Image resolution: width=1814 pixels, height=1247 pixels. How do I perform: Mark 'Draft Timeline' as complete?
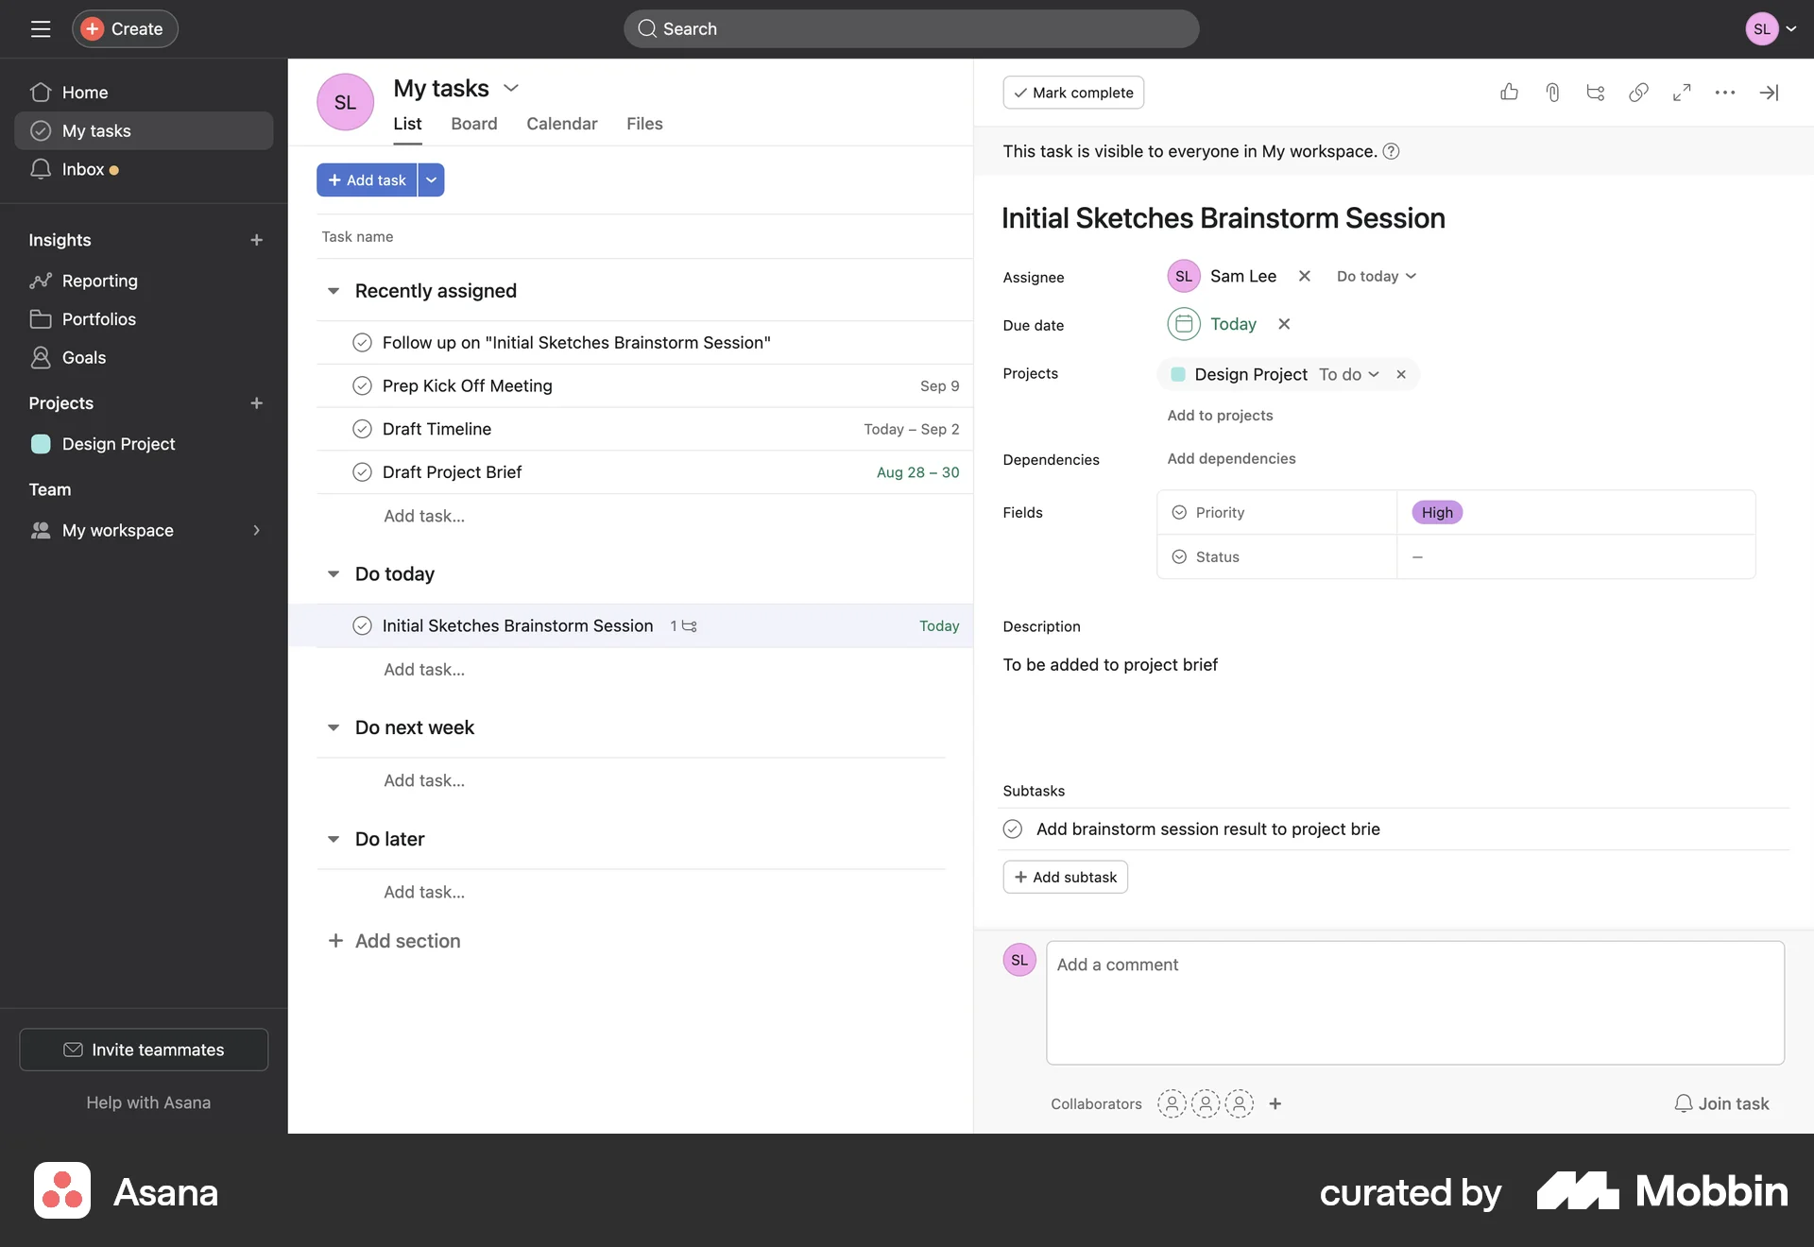tap(363, 429)
